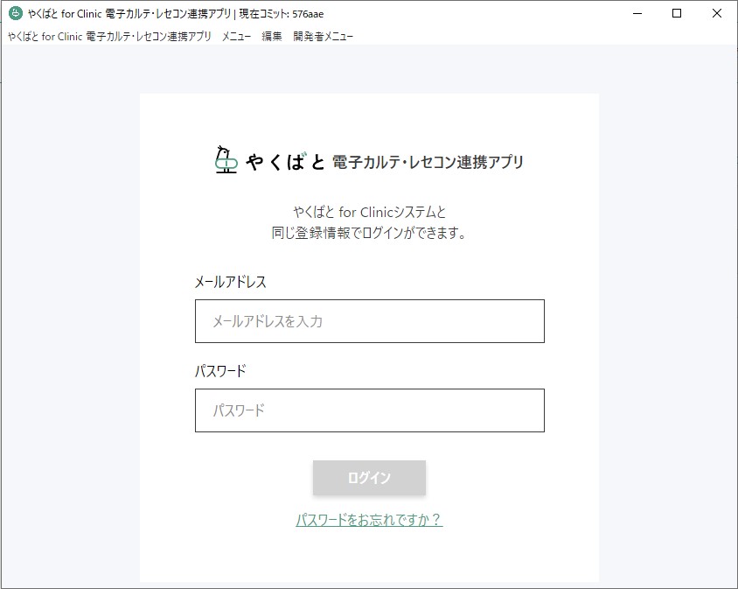Click the ログイン button
The width and height of the screenshot is (738, 589).
tap(369, 478)
